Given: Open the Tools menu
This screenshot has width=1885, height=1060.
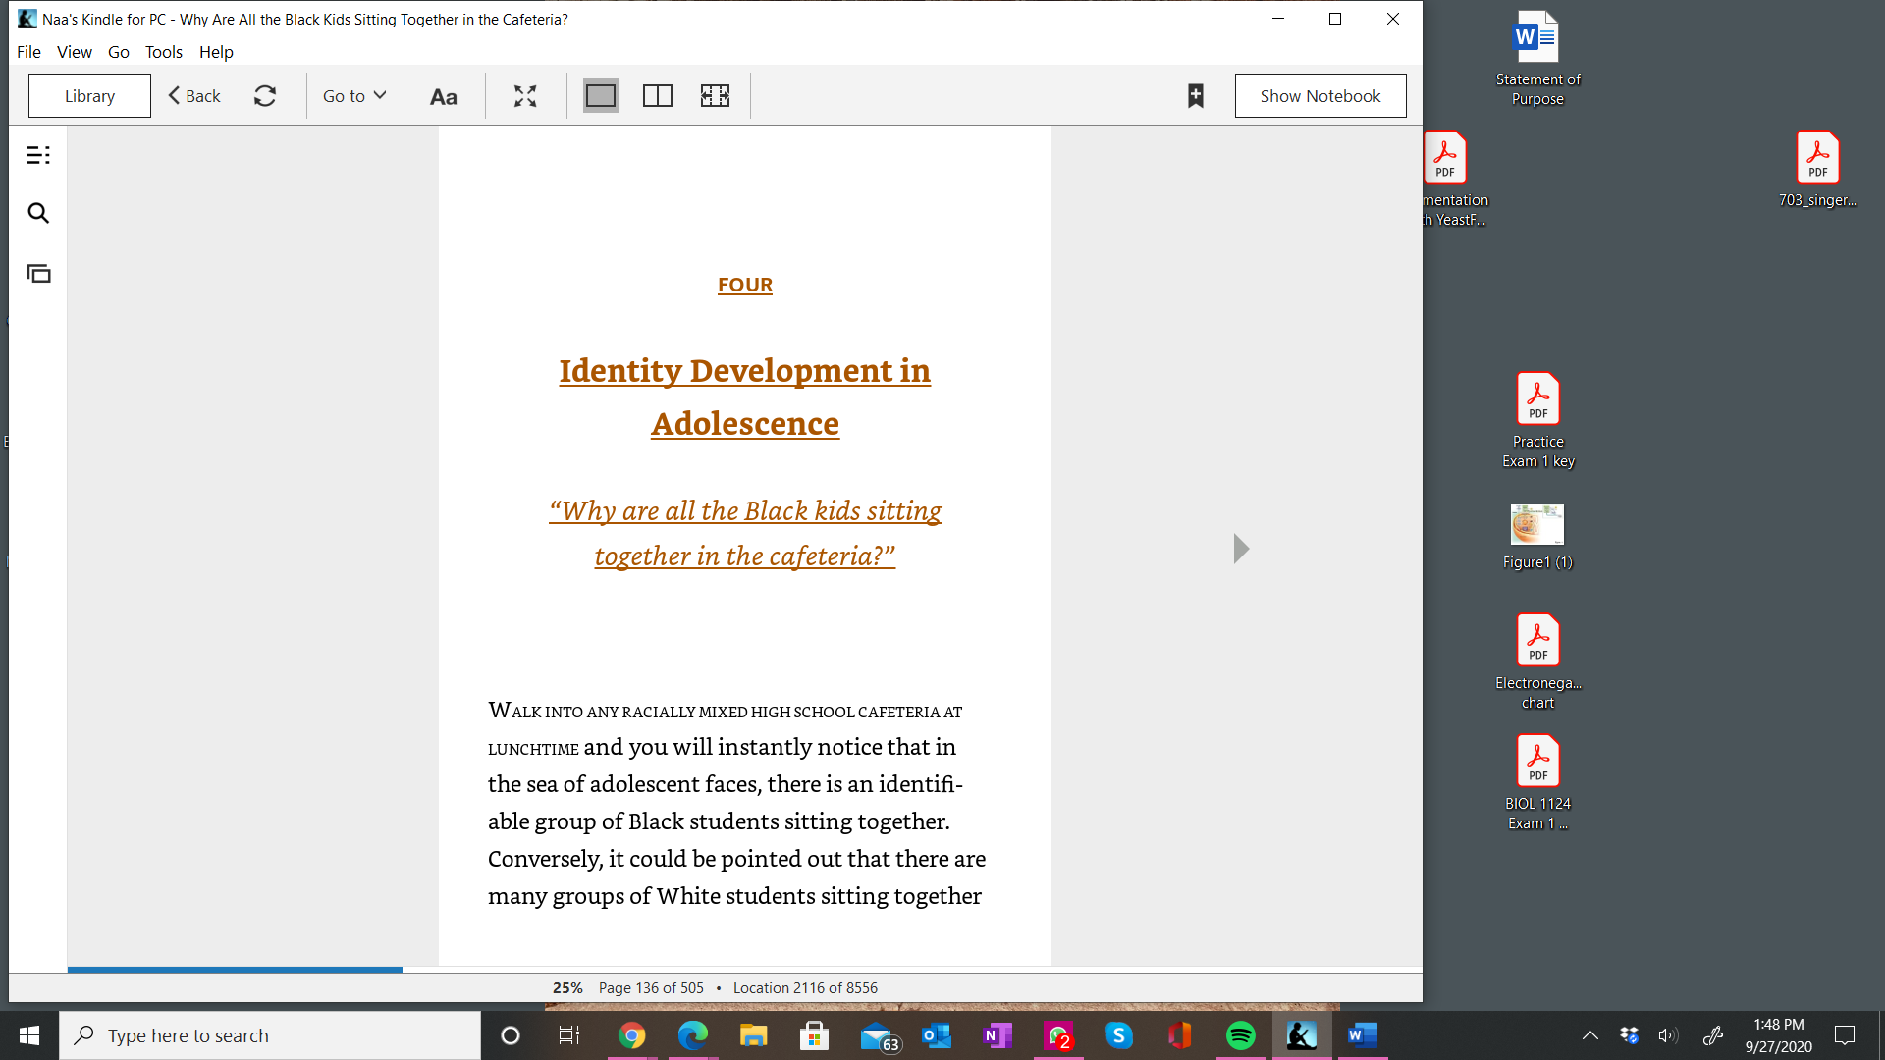Looking at the screenshot, I should (x=164, y=52).
